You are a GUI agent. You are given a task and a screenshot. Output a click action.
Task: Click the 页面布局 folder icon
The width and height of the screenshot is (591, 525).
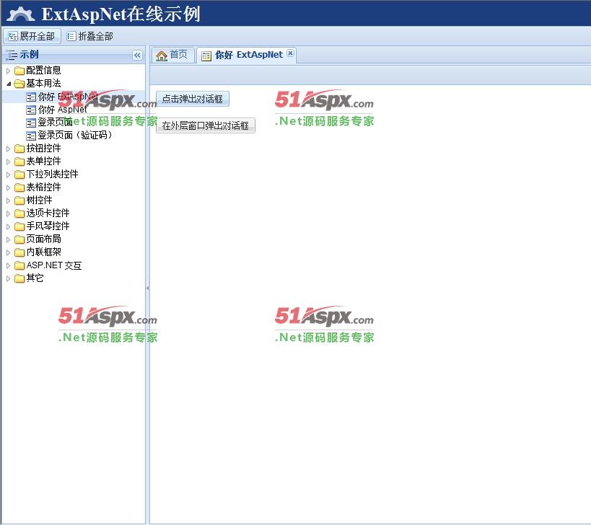[x=19, y=239]
